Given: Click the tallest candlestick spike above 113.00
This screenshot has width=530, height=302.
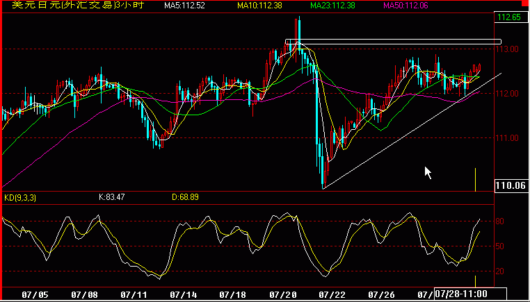Looking at the screenshot, I should point(300,34).
